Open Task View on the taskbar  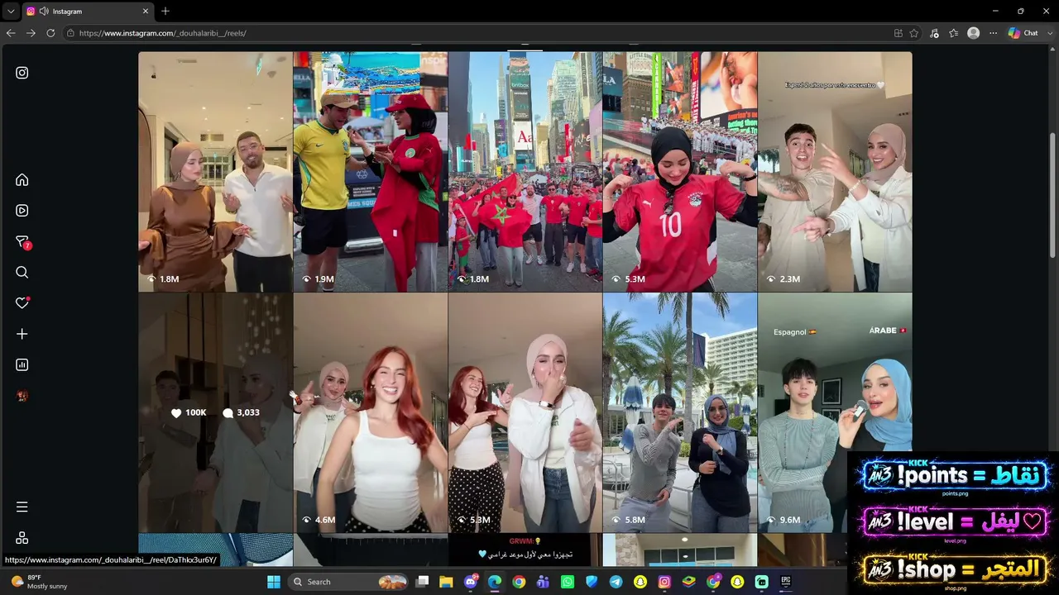(x=423, y=582)
